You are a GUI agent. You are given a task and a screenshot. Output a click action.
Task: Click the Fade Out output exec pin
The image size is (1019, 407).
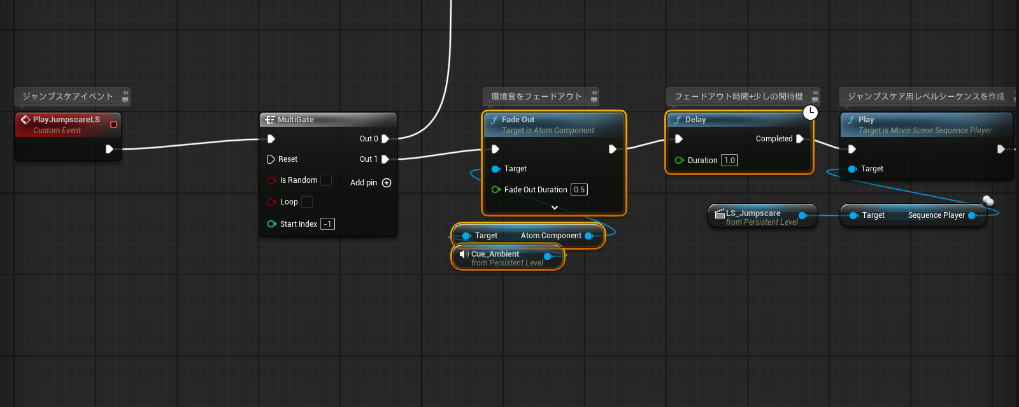(613, 149)
